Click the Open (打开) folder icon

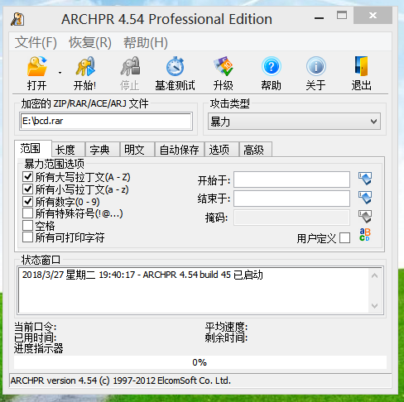37,66
